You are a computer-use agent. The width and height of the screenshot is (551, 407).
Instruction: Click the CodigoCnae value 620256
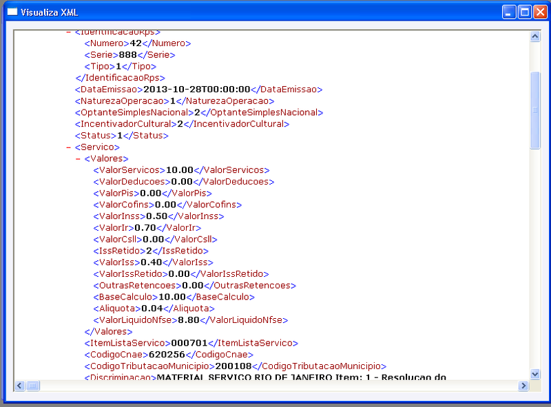tap(167, 355)
